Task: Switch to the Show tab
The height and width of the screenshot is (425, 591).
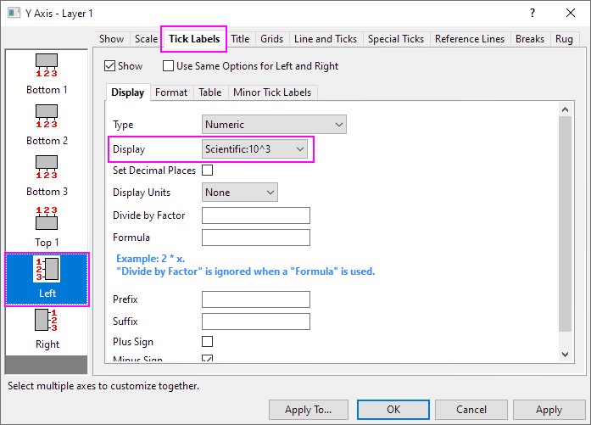Action: pos(112,39)
